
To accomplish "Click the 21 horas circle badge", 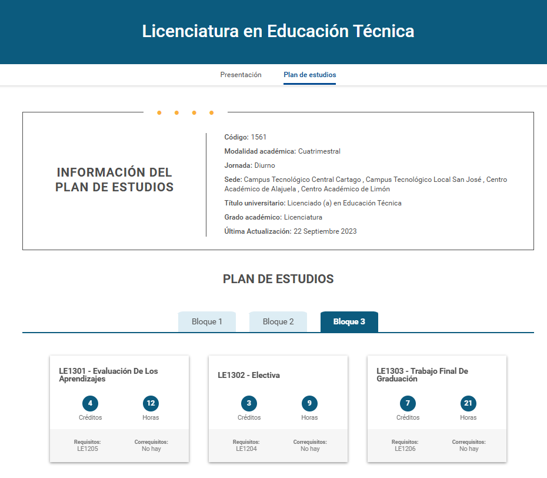I will coord(468,404).
